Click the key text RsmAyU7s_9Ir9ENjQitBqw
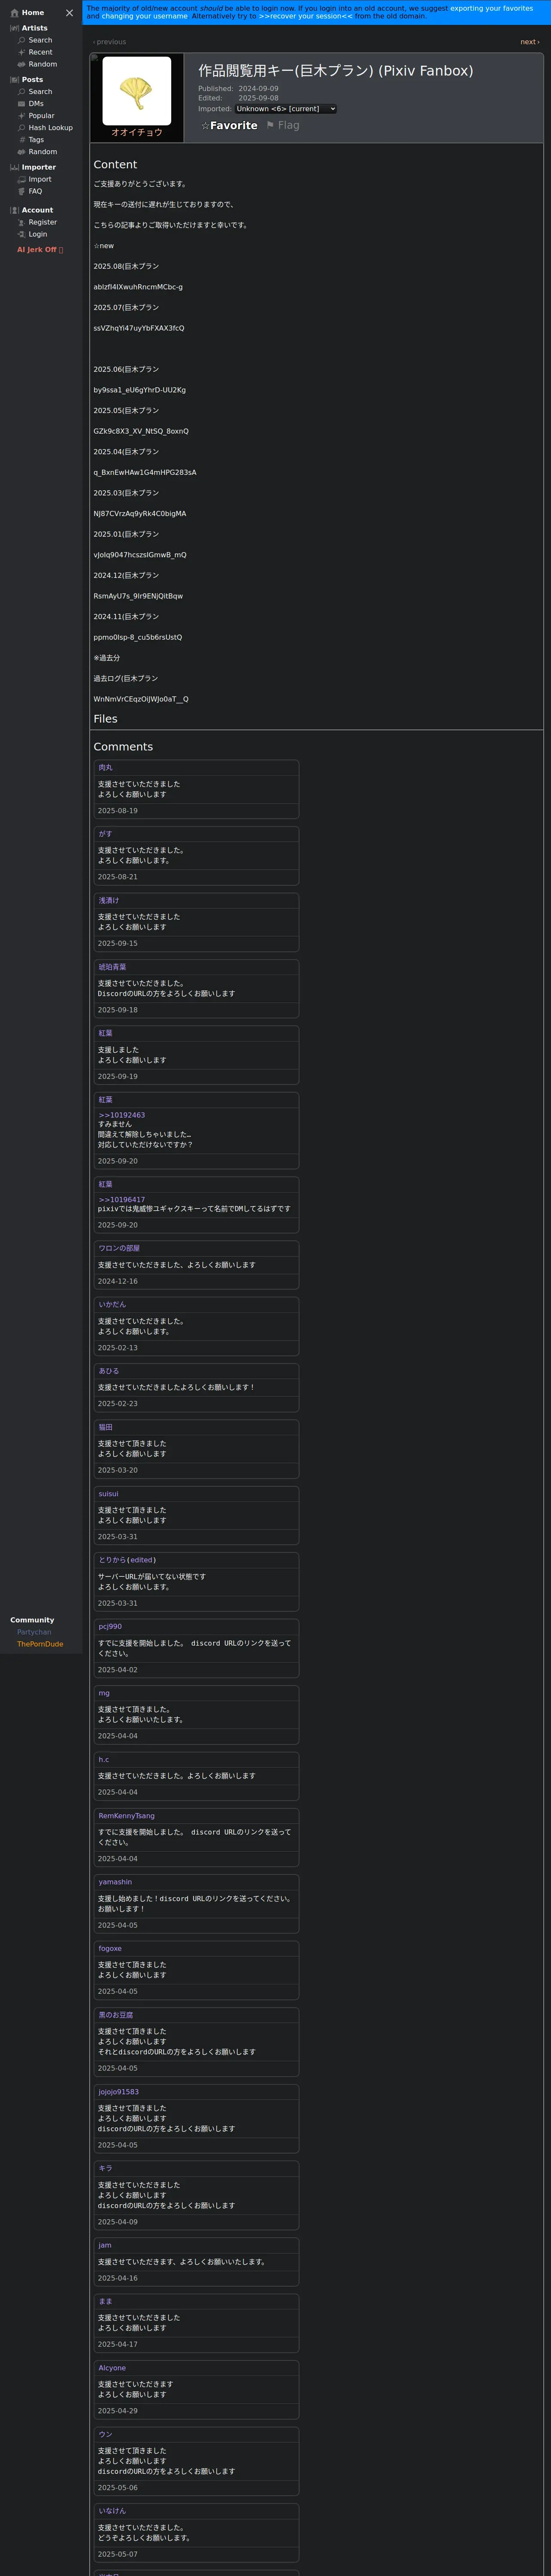The height and width of the screenshot is (2576, 551). tap(138, 596)
